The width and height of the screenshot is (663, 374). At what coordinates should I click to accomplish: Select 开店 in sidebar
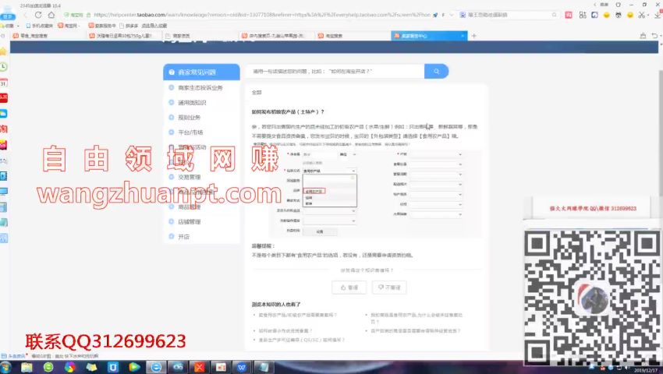tap(183, 237)
